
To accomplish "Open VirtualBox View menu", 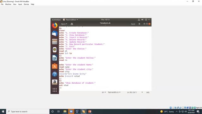I will click(15, 4).
